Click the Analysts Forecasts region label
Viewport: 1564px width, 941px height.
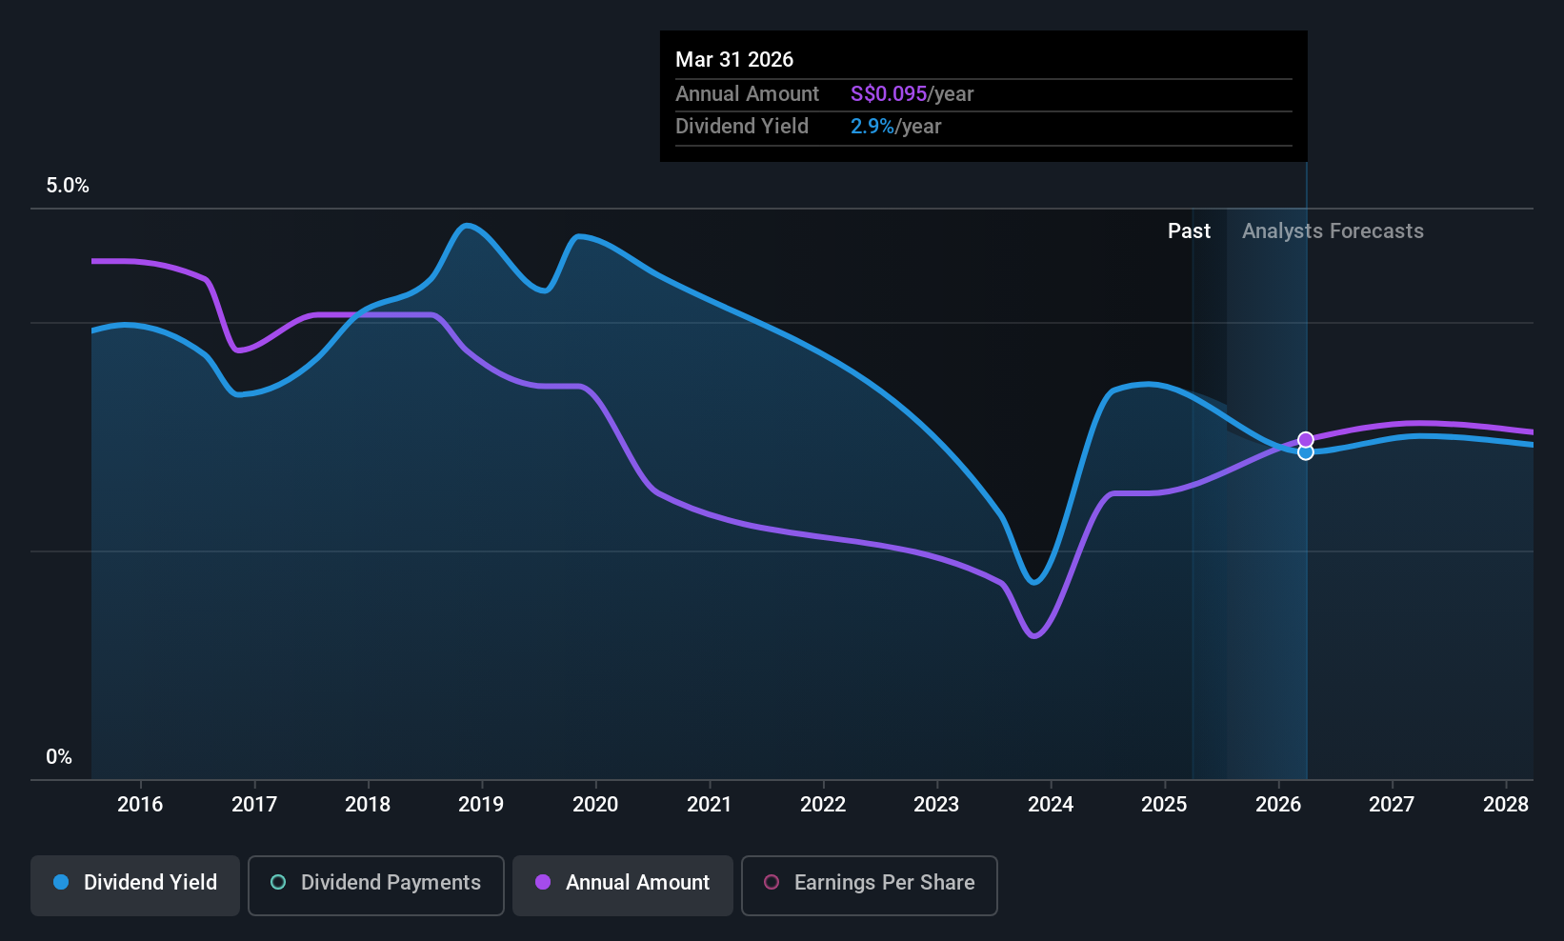tap(1333, 231)
